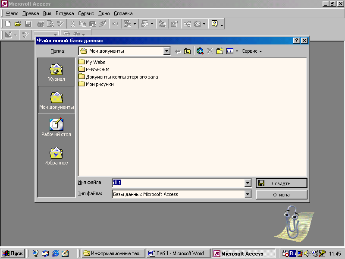Screen dimensions: 345x259
Task: Click the Relationships toolbar icon
Action: click(x=187, y=24)
